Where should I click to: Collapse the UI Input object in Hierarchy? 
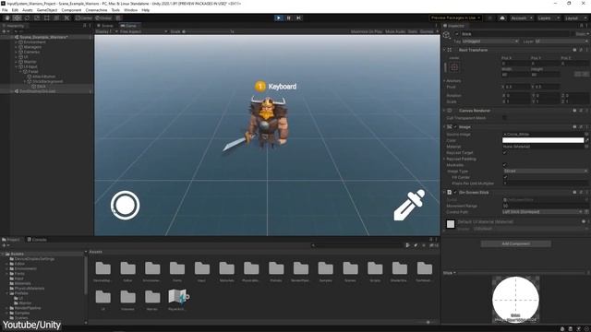(17, 66)
